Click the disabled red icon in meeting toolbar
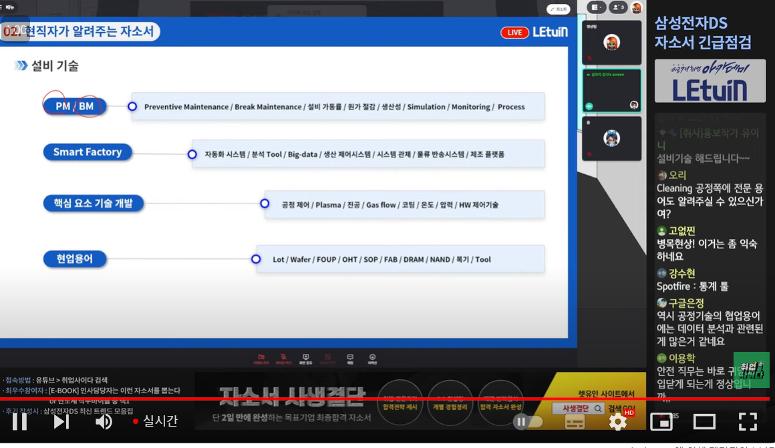Image resolution: width=775 pixels, height=448 pixels. 327,359
